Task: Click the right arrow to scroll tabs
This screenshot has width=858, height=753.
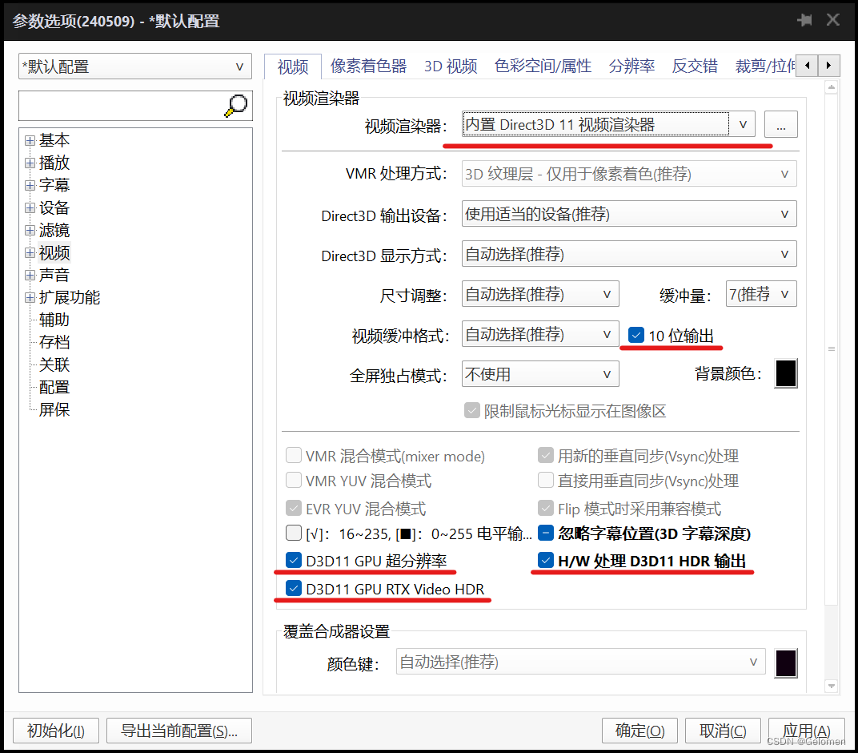Action: pyautogui.click(x=828, y=66)
